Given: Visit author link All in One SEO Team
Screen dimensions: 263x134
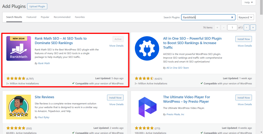Looking at the screenshot, I should point(178,68).
